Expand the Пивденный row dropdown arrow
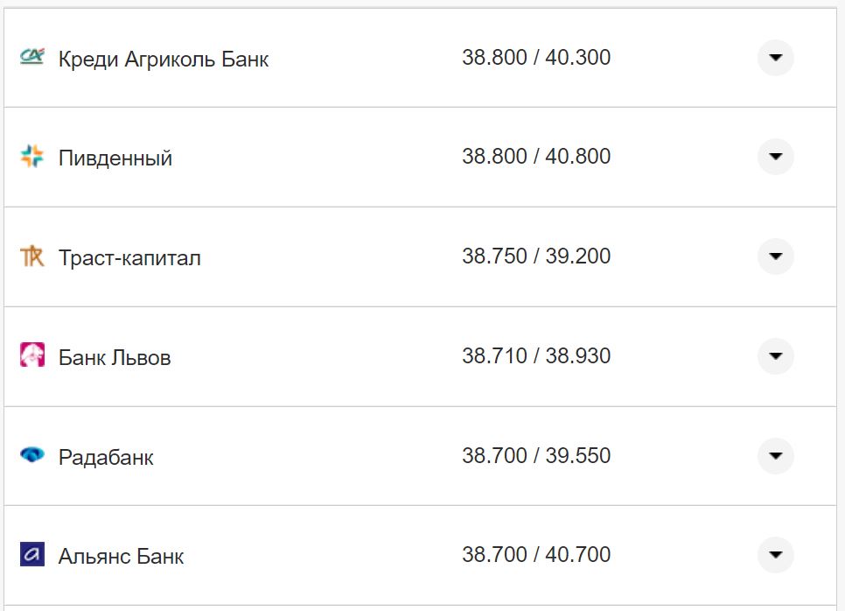 [x=775, y=157]
